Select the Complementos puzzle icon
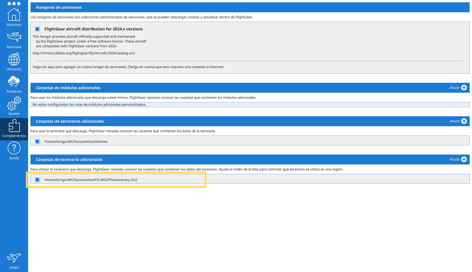The height and width of the screenshot is (272, 472). coord(14,129)
